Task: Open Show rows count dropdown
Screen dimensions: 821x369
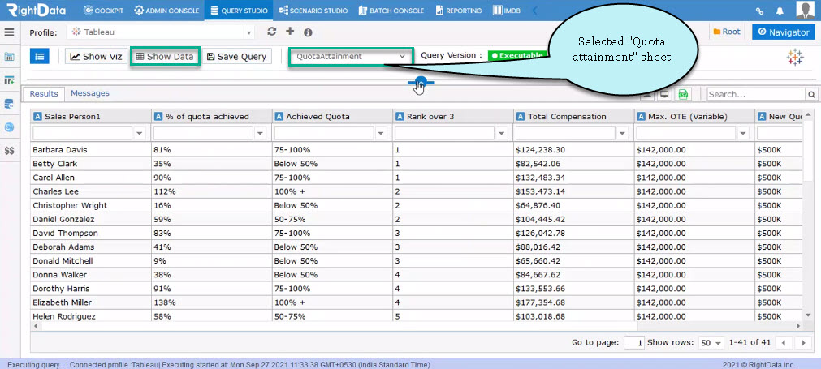Action: pyautogui.click(x=711, y=343)
